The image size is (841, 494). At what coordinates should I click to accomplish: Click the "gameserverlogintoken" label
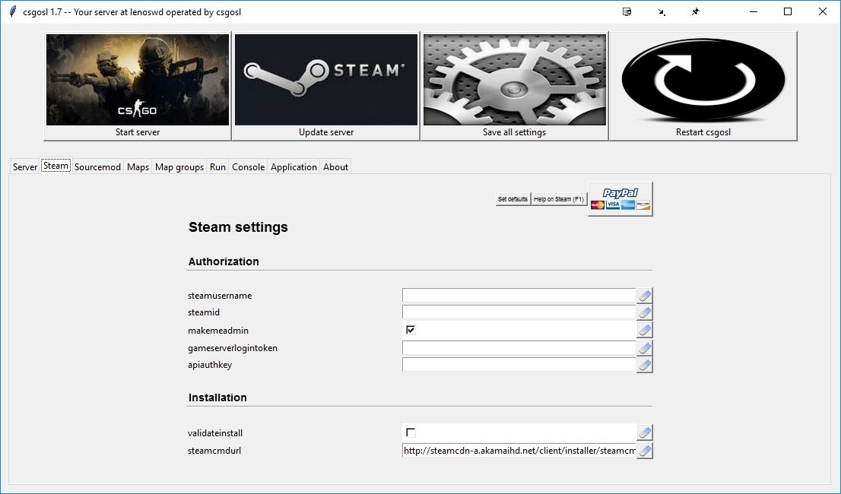pyautogui.click(x=233, y=348)
